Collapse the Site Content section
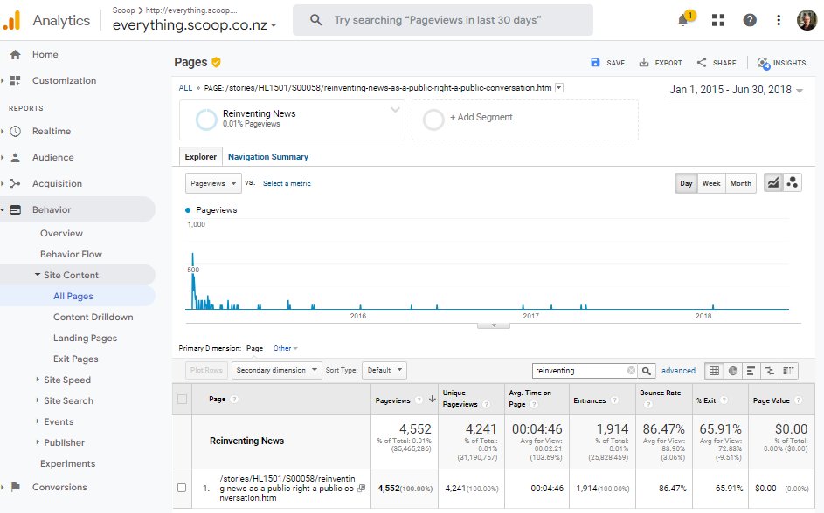Image resolution: width=824 pixels, height=513 pixels. tap(38, 274)
